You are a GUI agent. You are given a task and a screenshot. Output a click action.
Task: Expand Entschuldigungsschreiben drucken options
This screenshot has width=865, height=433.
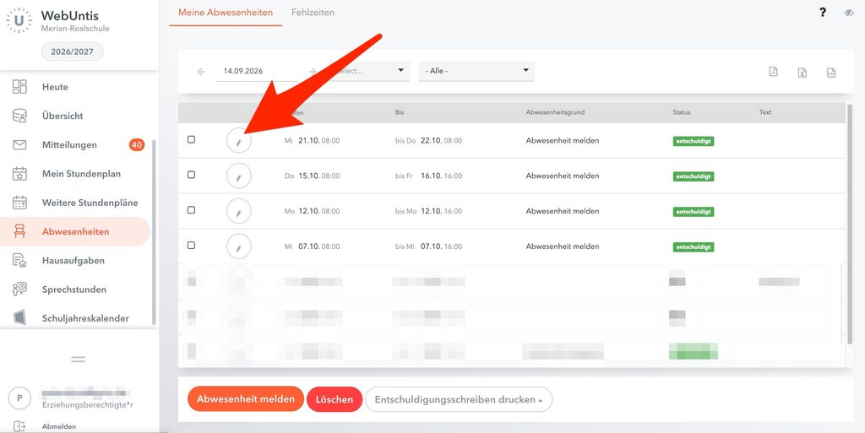[x=459, y=399]
